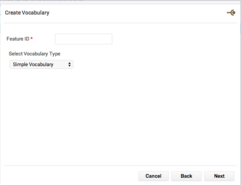Click the "Create Vocabulary" dialog title

click(x=27, y=13)
